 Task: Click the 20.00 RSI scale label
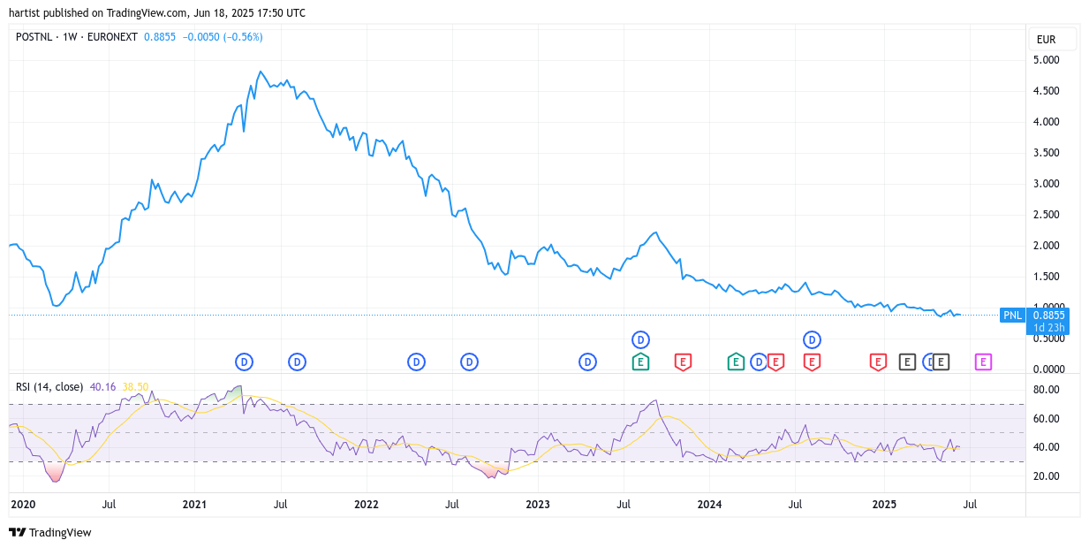(1046, 476)
